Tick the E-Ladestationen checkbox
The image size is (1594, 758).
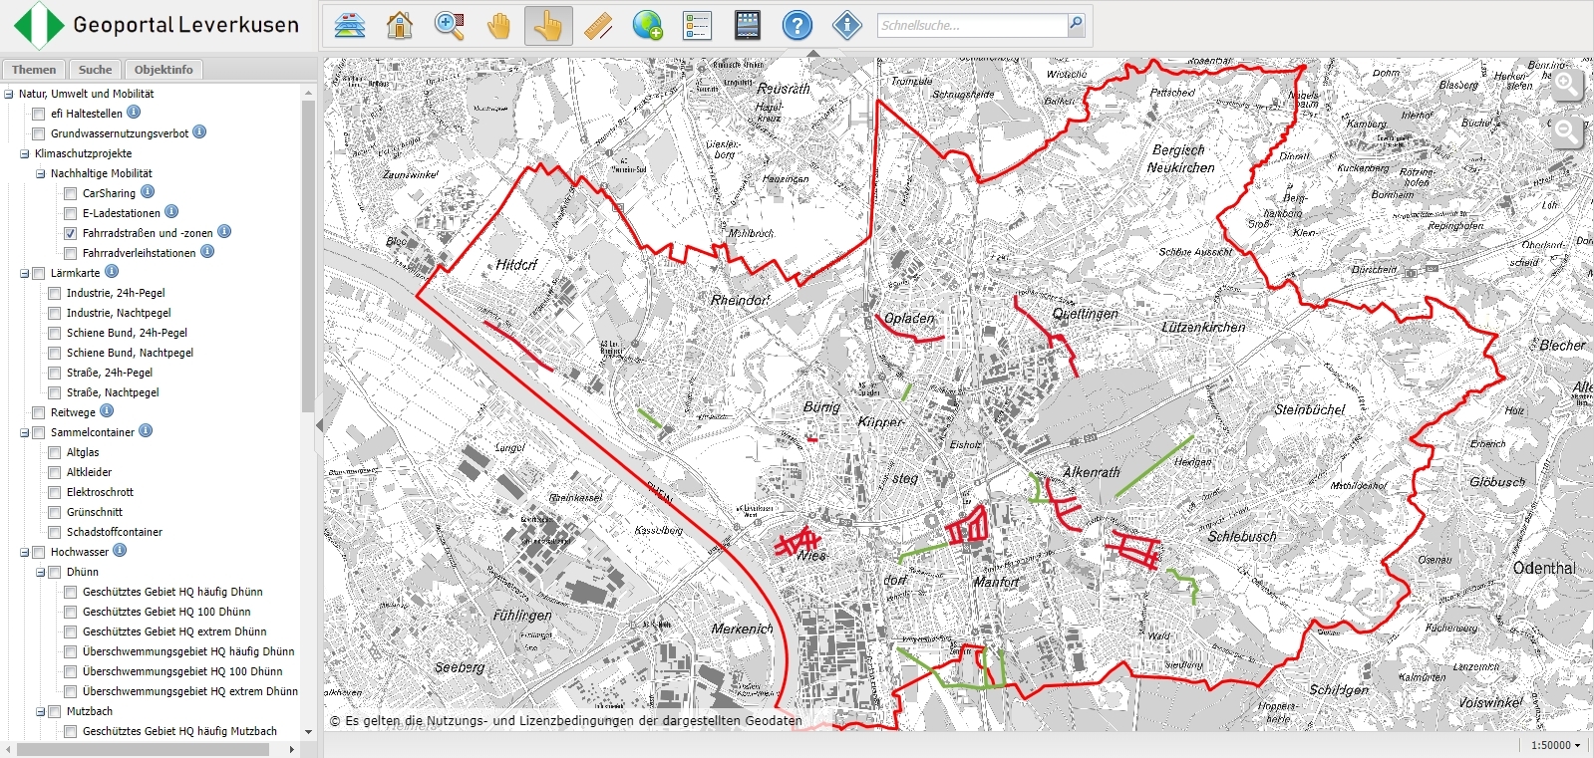point(71,213)
